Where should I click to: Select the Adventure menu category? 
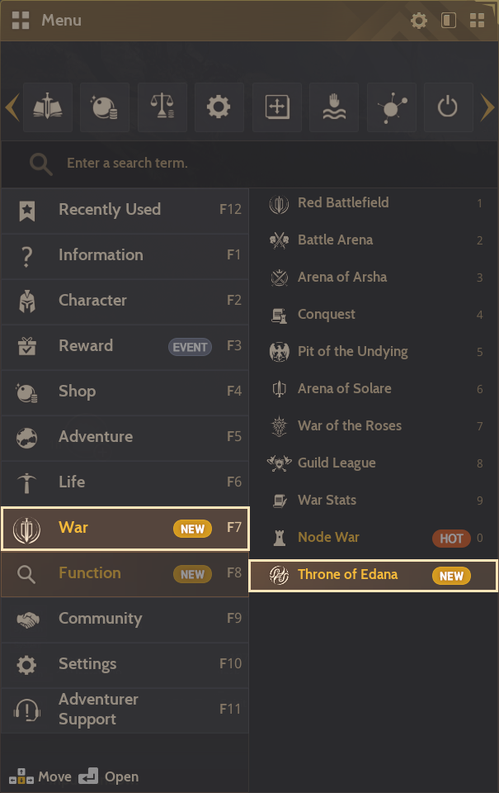(125, 437)
